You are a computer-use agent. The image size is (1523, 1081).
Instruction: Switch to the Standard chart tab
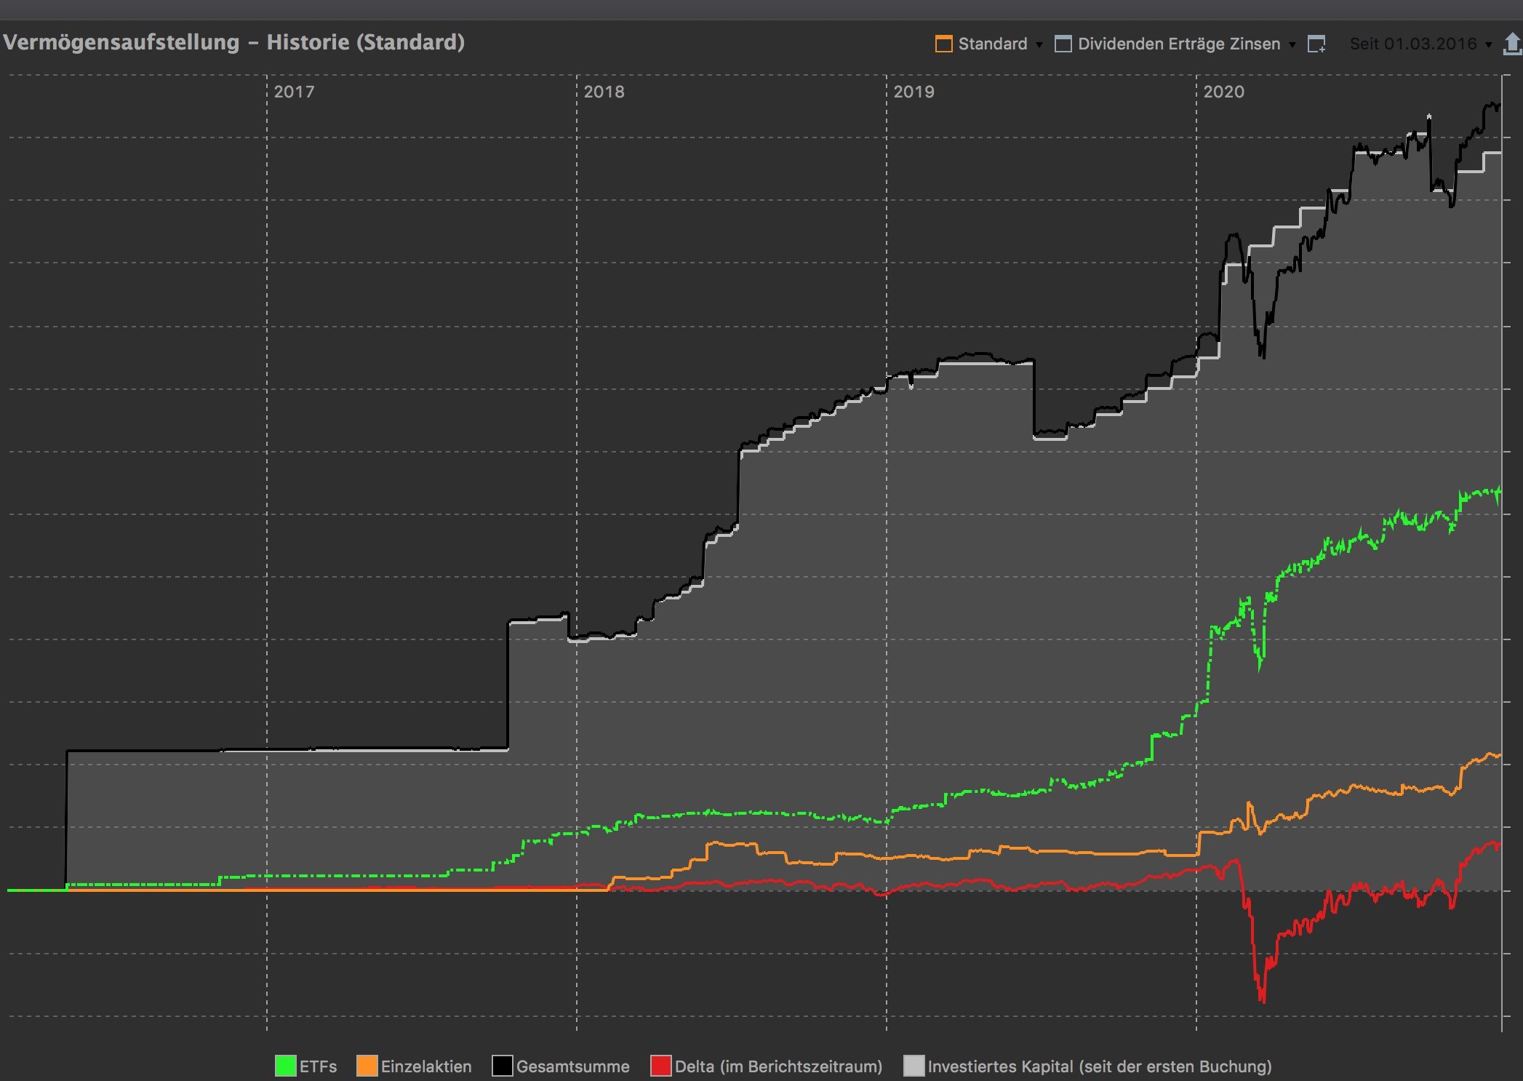coord(992,44)
